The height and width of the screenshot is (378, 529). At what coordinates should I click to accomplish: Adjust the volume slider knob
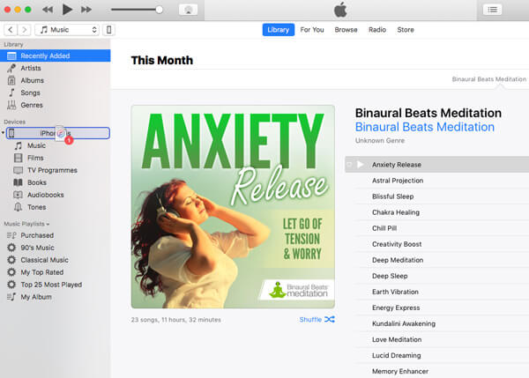(160, 10)
